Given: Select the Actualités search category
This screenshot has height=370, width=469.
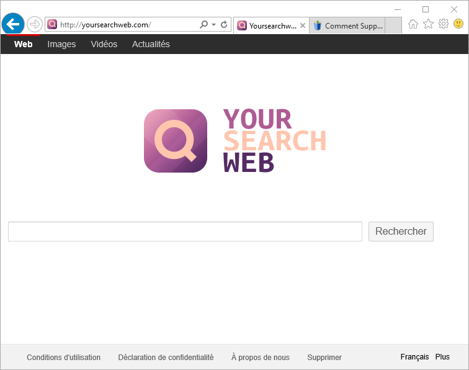Looking at the screenshot, I should 151,44.
